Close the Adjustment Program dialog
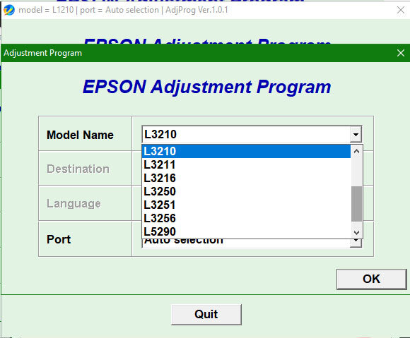The width and height of the screenshot is (410, 338). point(400,53)
